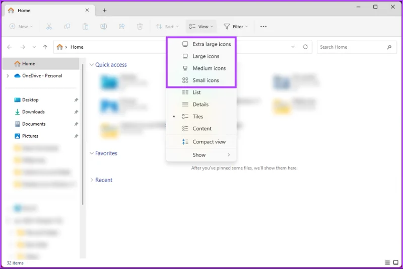Add a new tab with plus button
Viewport: 403px width, 269px height.
pyautogui.click(x=104, y=10)
